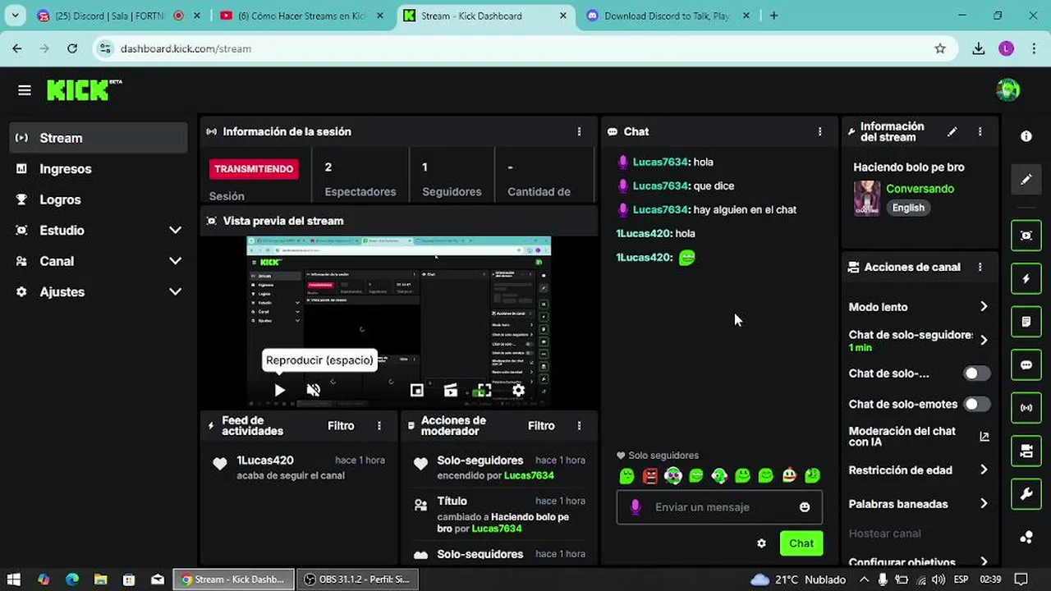Open Acciones de canal three-dot menu
The height and width of the screenshot is (591, 1051).
[980, 267]
